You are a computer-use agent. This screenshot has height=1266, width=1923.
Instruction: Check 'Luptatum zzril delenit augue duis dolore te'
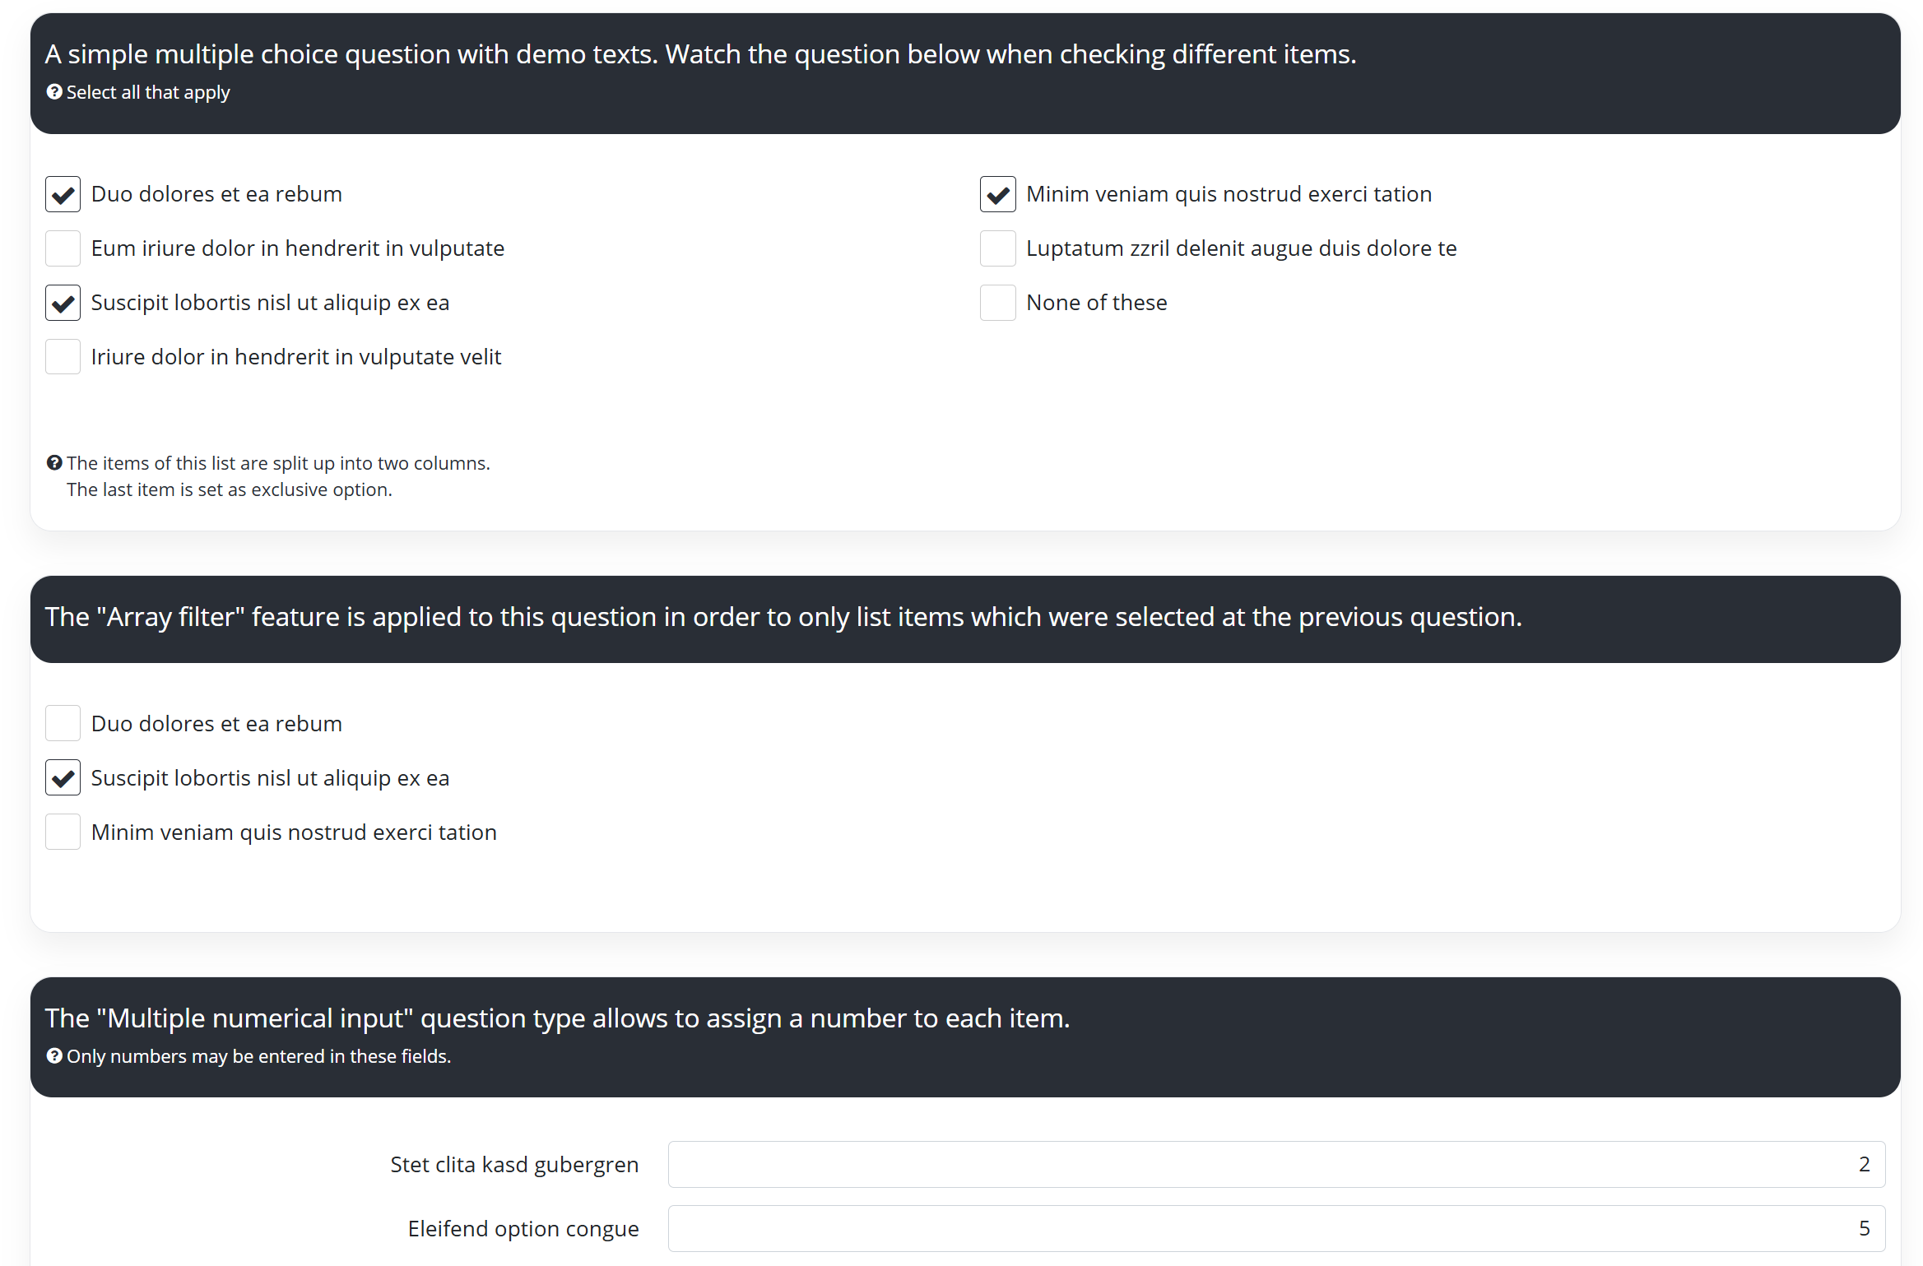pos(997,248)
